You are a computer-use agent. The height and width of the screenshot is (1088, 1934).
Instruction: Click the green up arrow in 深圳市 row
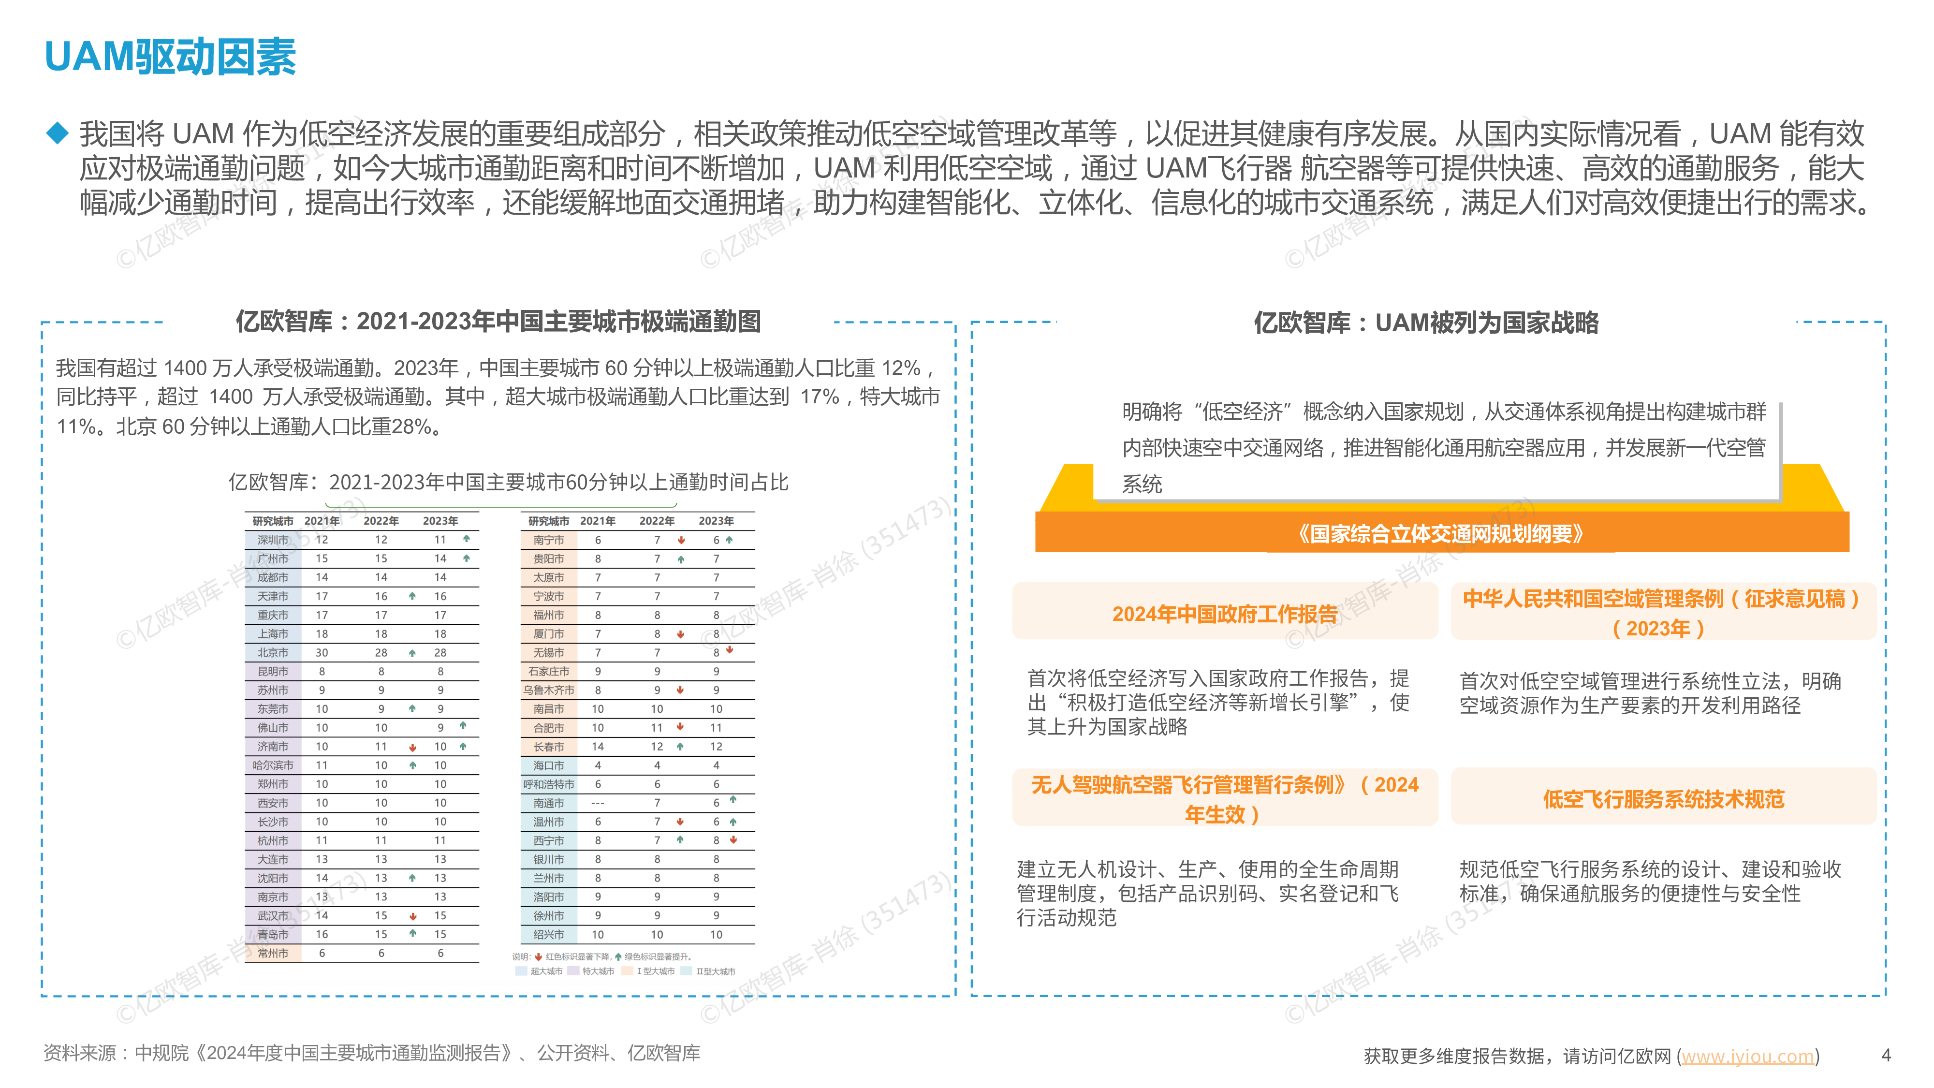466,538
